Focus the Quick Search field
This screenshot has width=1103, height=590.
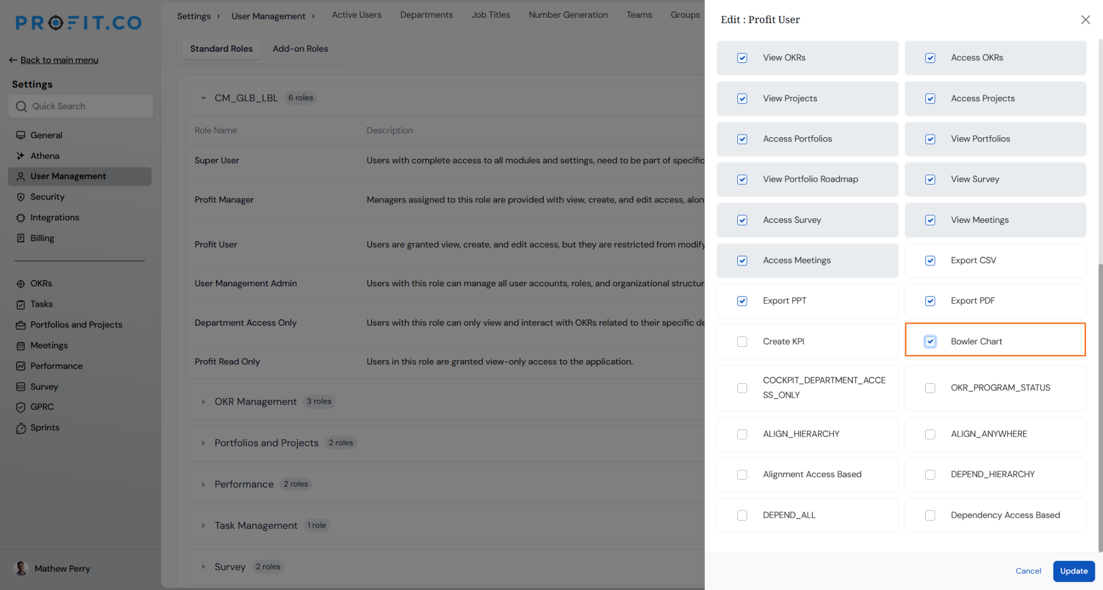81,106
